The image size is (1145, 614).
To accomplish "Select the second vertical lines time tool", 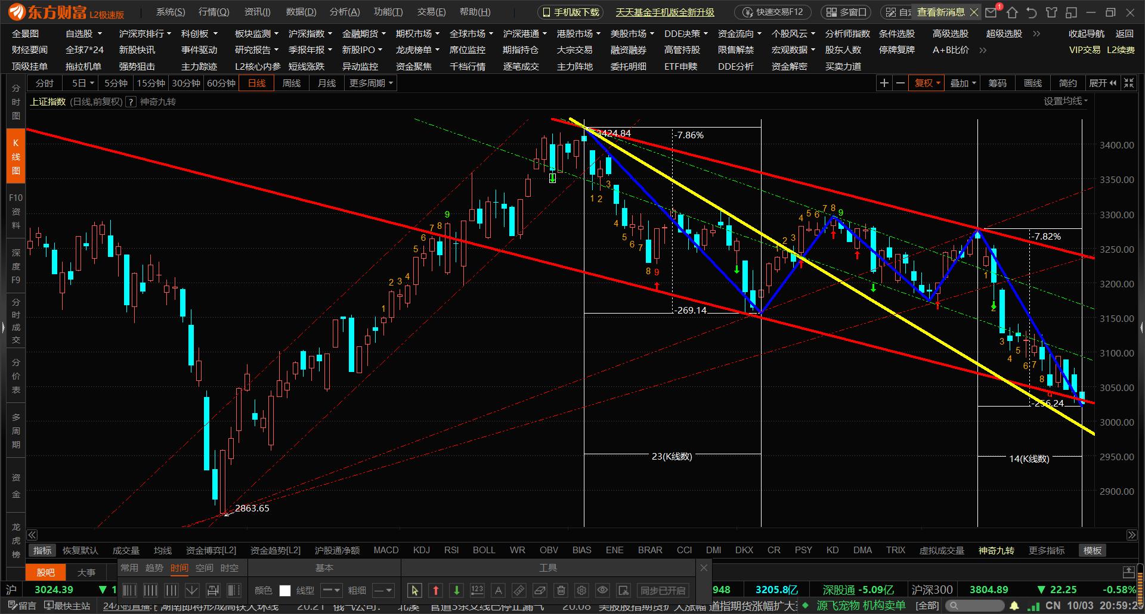I will pyautogui.click(x=150, y=590).
